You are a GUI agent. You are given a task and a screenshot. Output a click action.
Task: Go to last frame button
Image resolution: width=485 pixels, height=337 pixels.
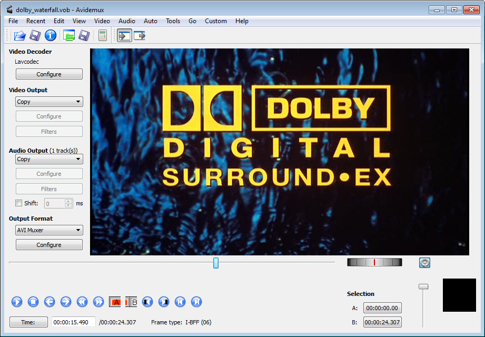point(196,302)
